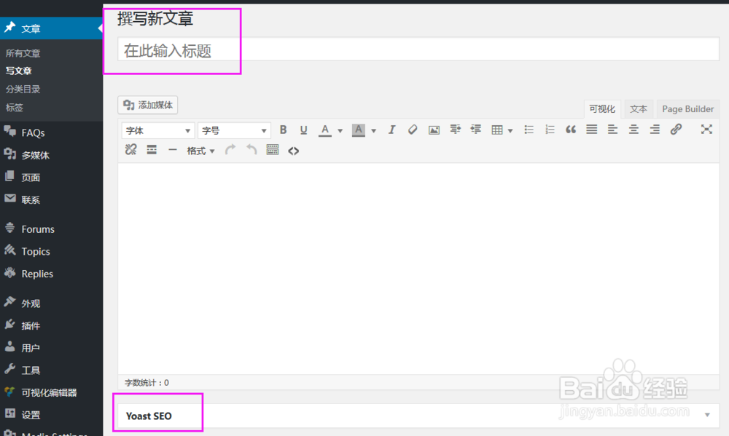Align text to the right

pos(655,130)
